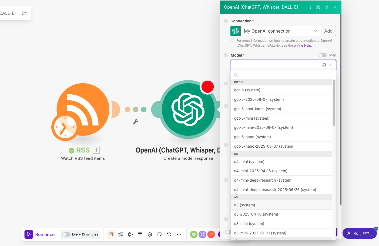Viewport: 379px width, 246px height.
Task: Close the OpenAI settings panel
Action: pos(335,7)
